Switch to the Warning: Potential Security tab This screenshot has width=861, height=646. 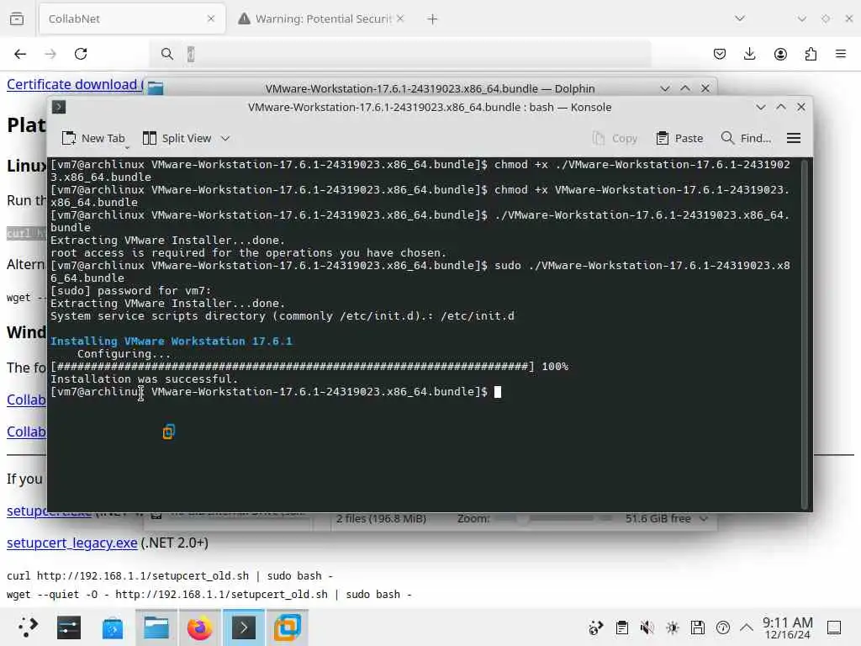tap(322, 19)
